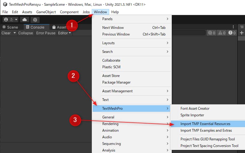Toggle error message count filter
The image size is (245, 153).
[232, 33]
